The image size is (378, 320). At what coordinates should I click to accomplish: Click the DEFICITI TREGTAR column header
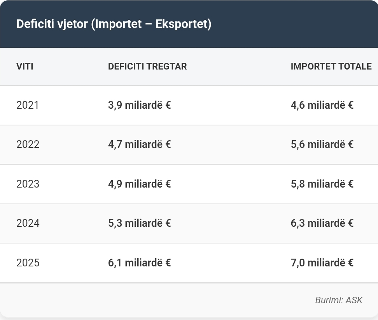[x=147, y=66]
